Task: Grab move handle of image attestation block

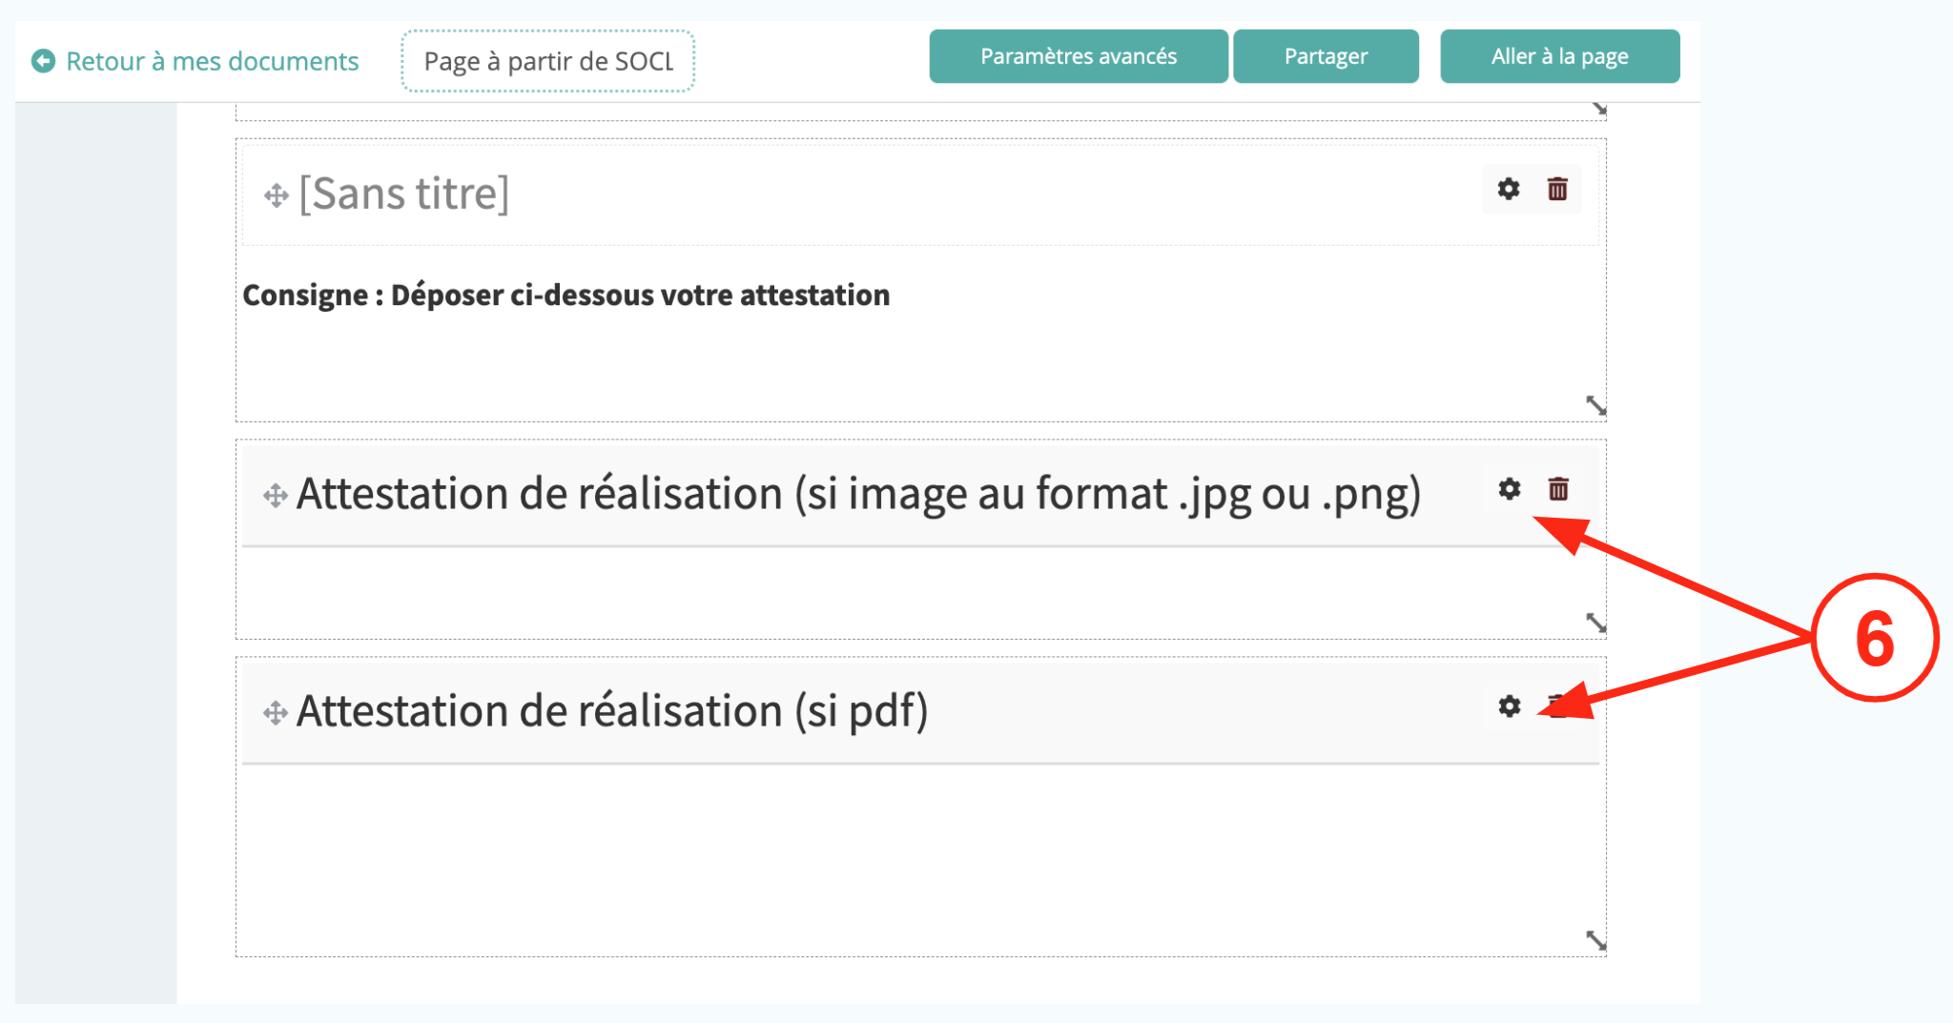Action: (x=276, y=496)
